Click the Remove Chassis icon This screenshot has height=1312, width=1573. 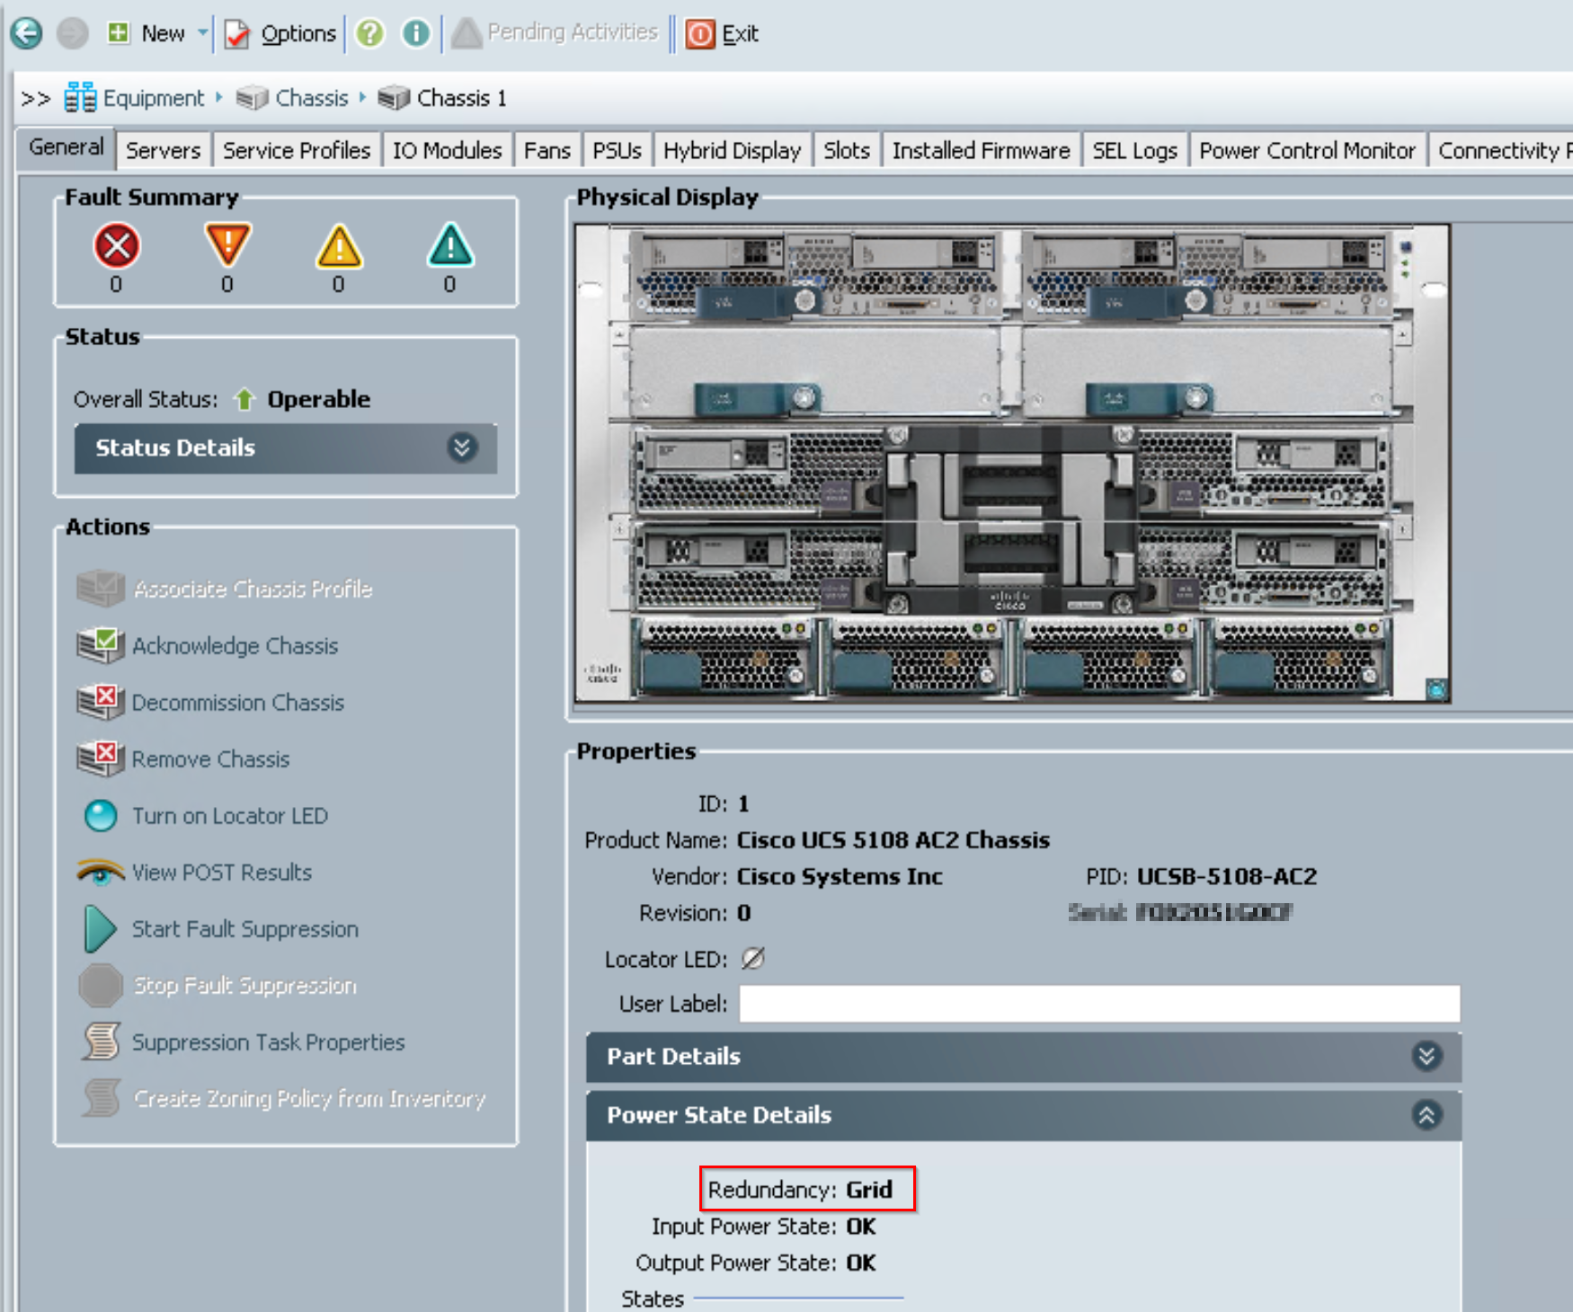point(100,758)
